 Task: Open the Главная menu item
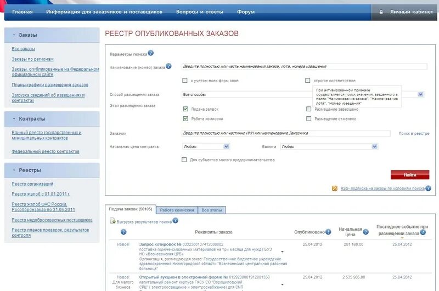click(22, 12)
